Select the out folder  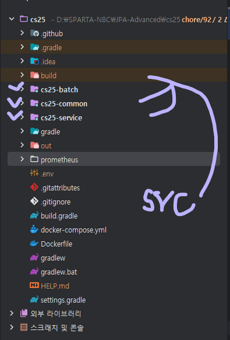(46, 145)
